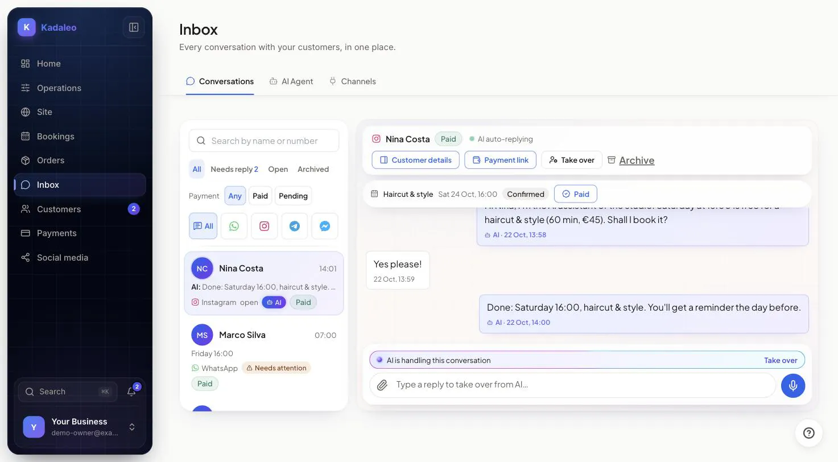The width and height of the screenshot is (838, 462).
Task: Set payment filter to Any
Action: click(235, 196)
